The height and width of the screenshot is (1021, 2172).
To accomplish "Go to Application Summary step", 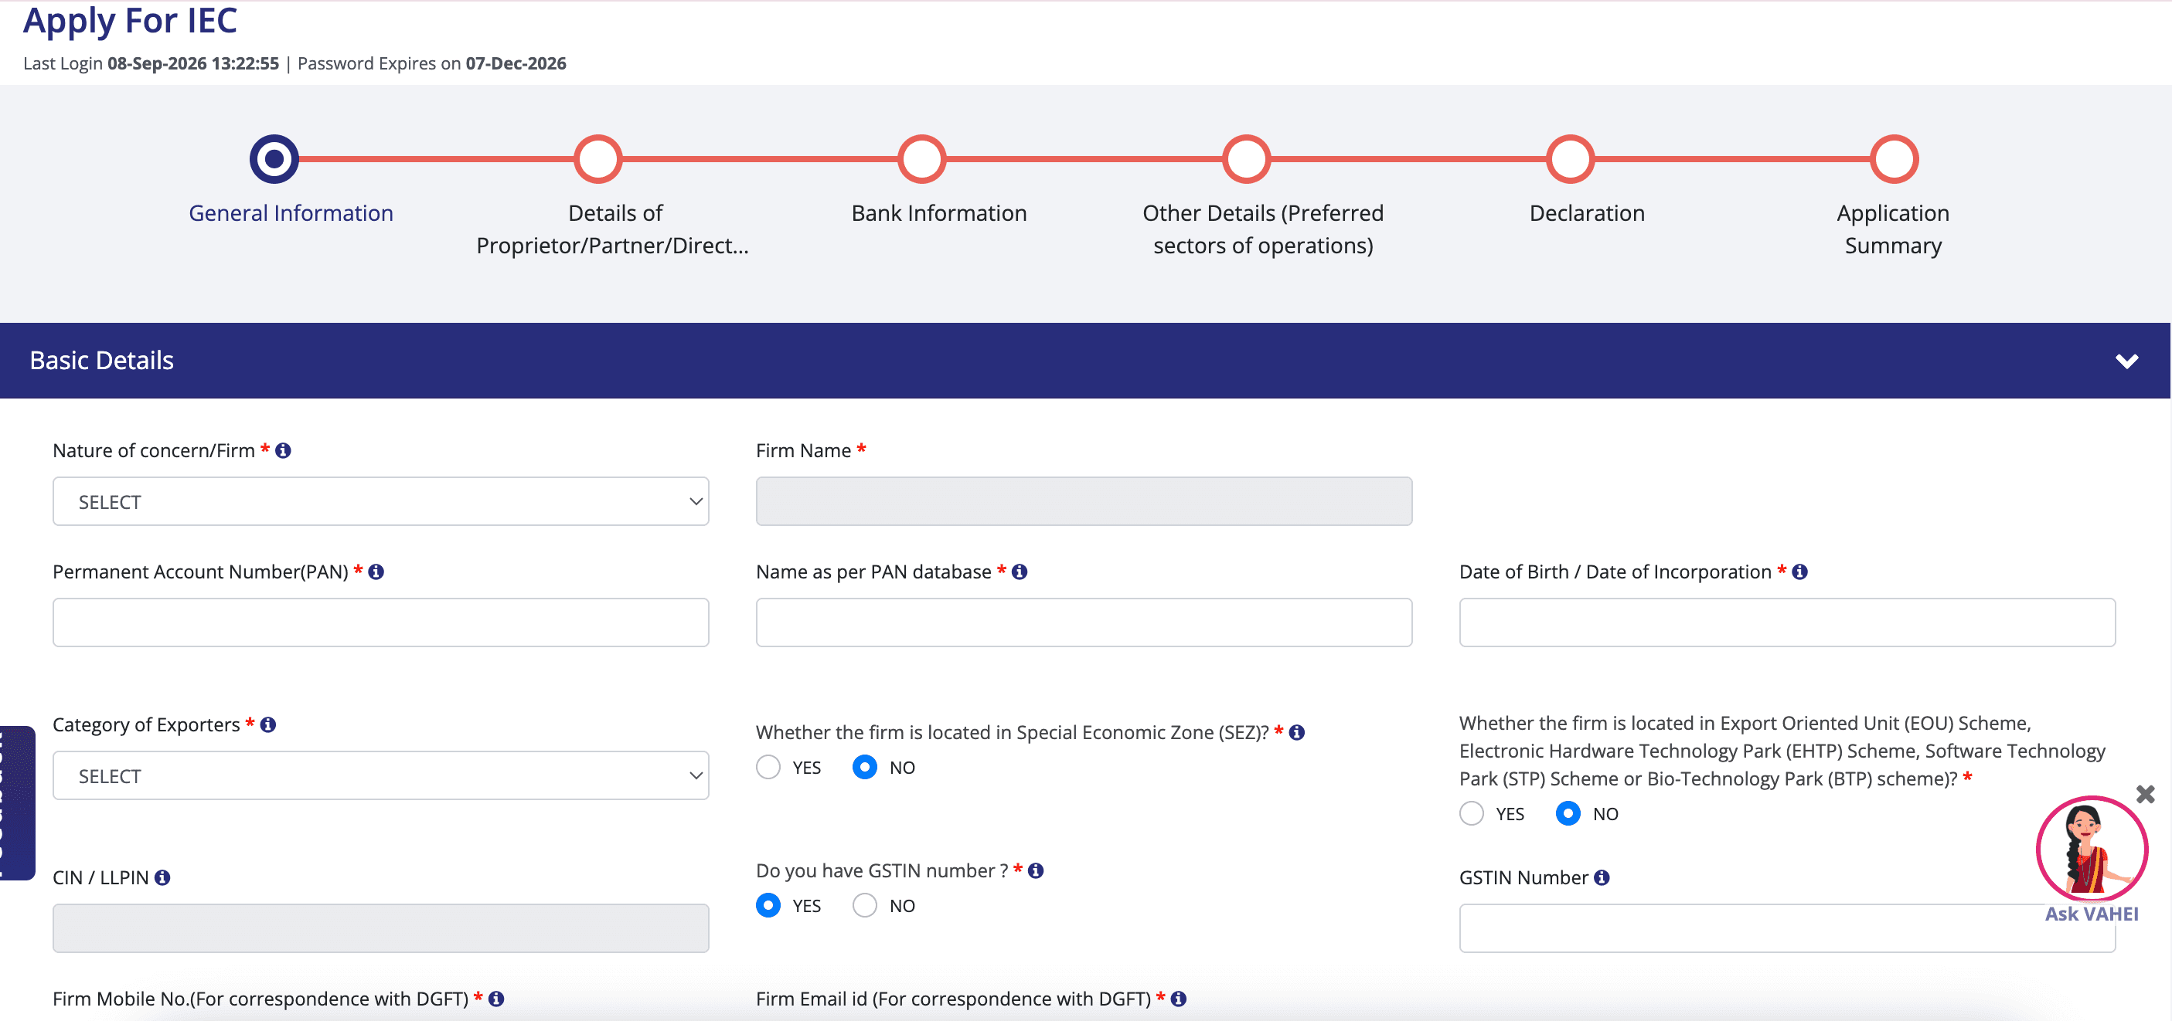I will pos(1895,159).
